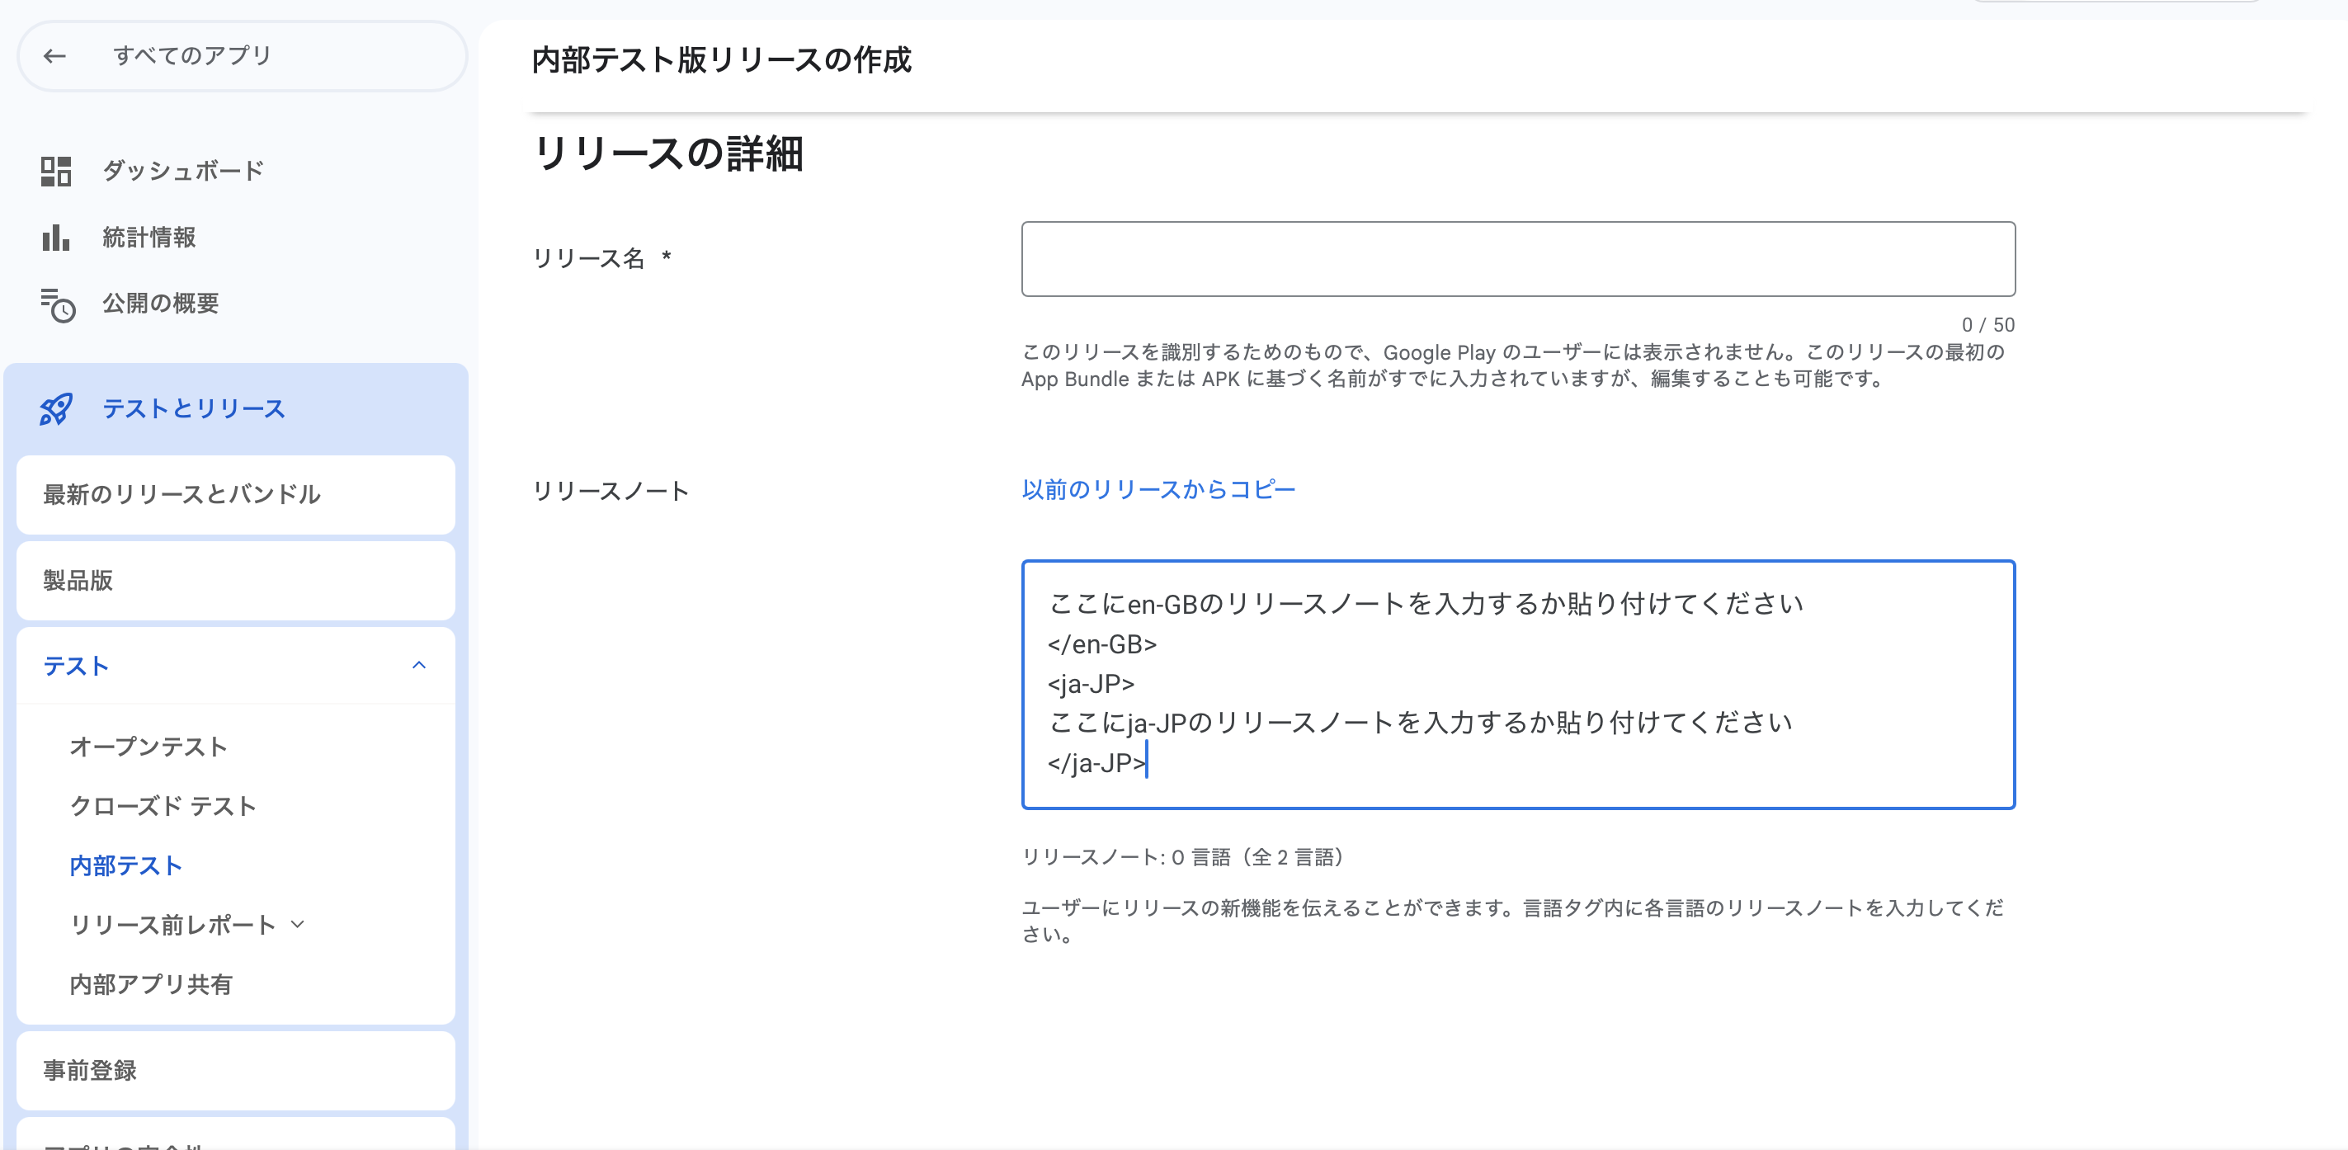Open 内部アプリ共有
2348x1150 pixels.
click(151, 984)
